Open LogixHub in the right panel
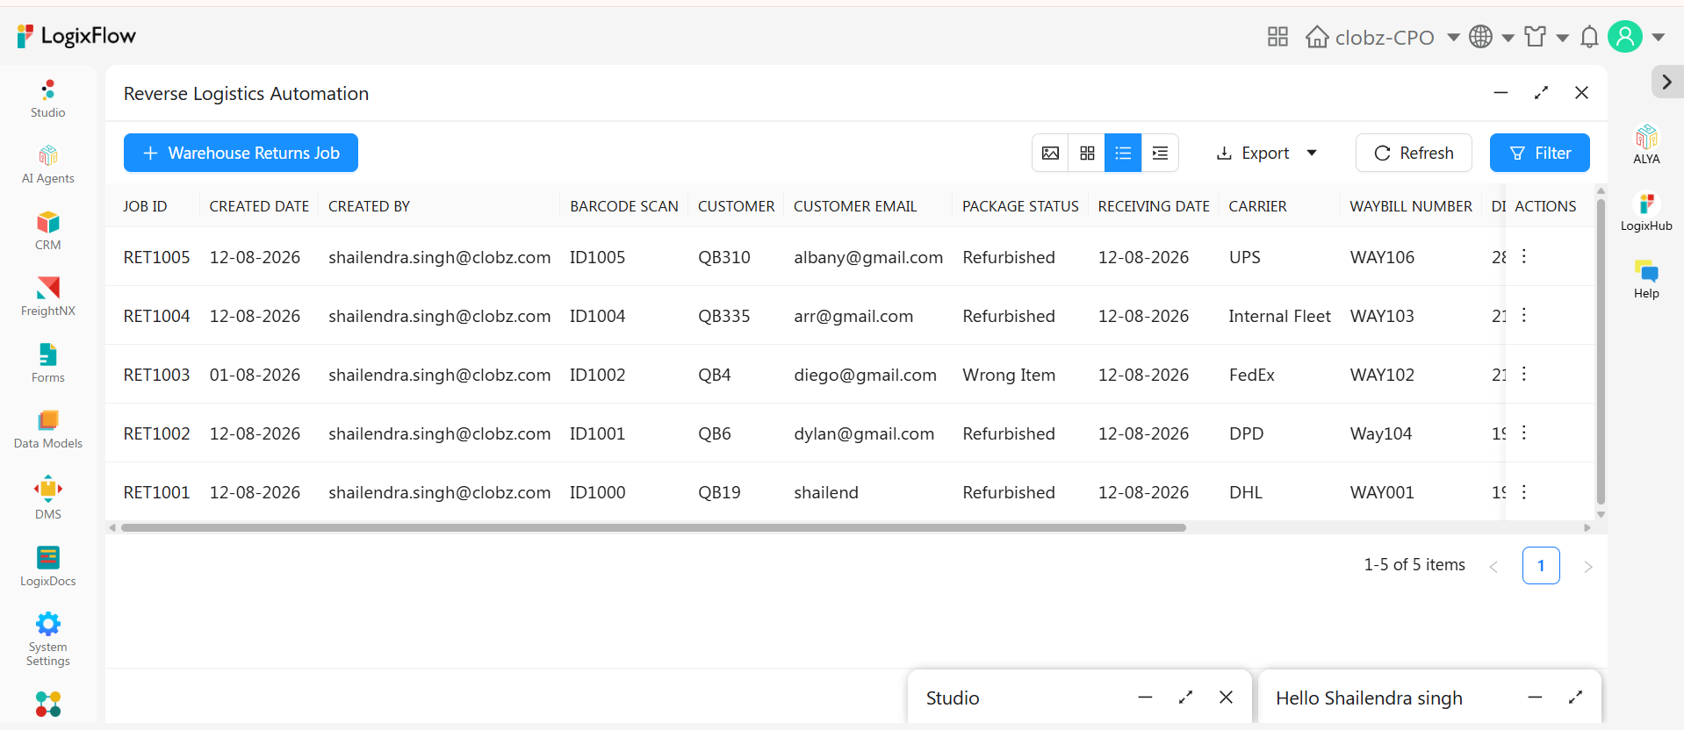The height and width of the screenshot is (730, 1684). (x=1646, y=211)
